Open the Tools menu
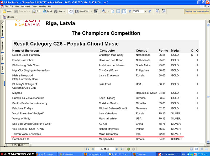Image resolution: width=210 pixels, height=156 pixels. pyautogui.click(x=35, y=6)
